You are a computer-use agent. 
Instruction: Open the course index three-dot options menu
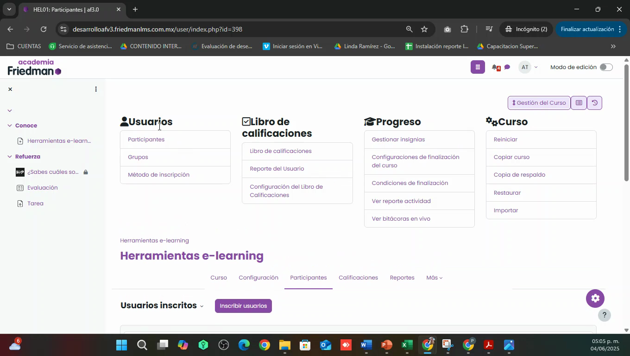96,89
